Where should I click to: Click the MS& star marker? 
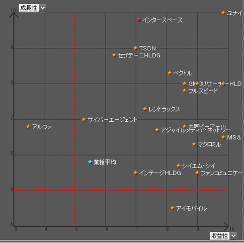click(x=223, y=137)
